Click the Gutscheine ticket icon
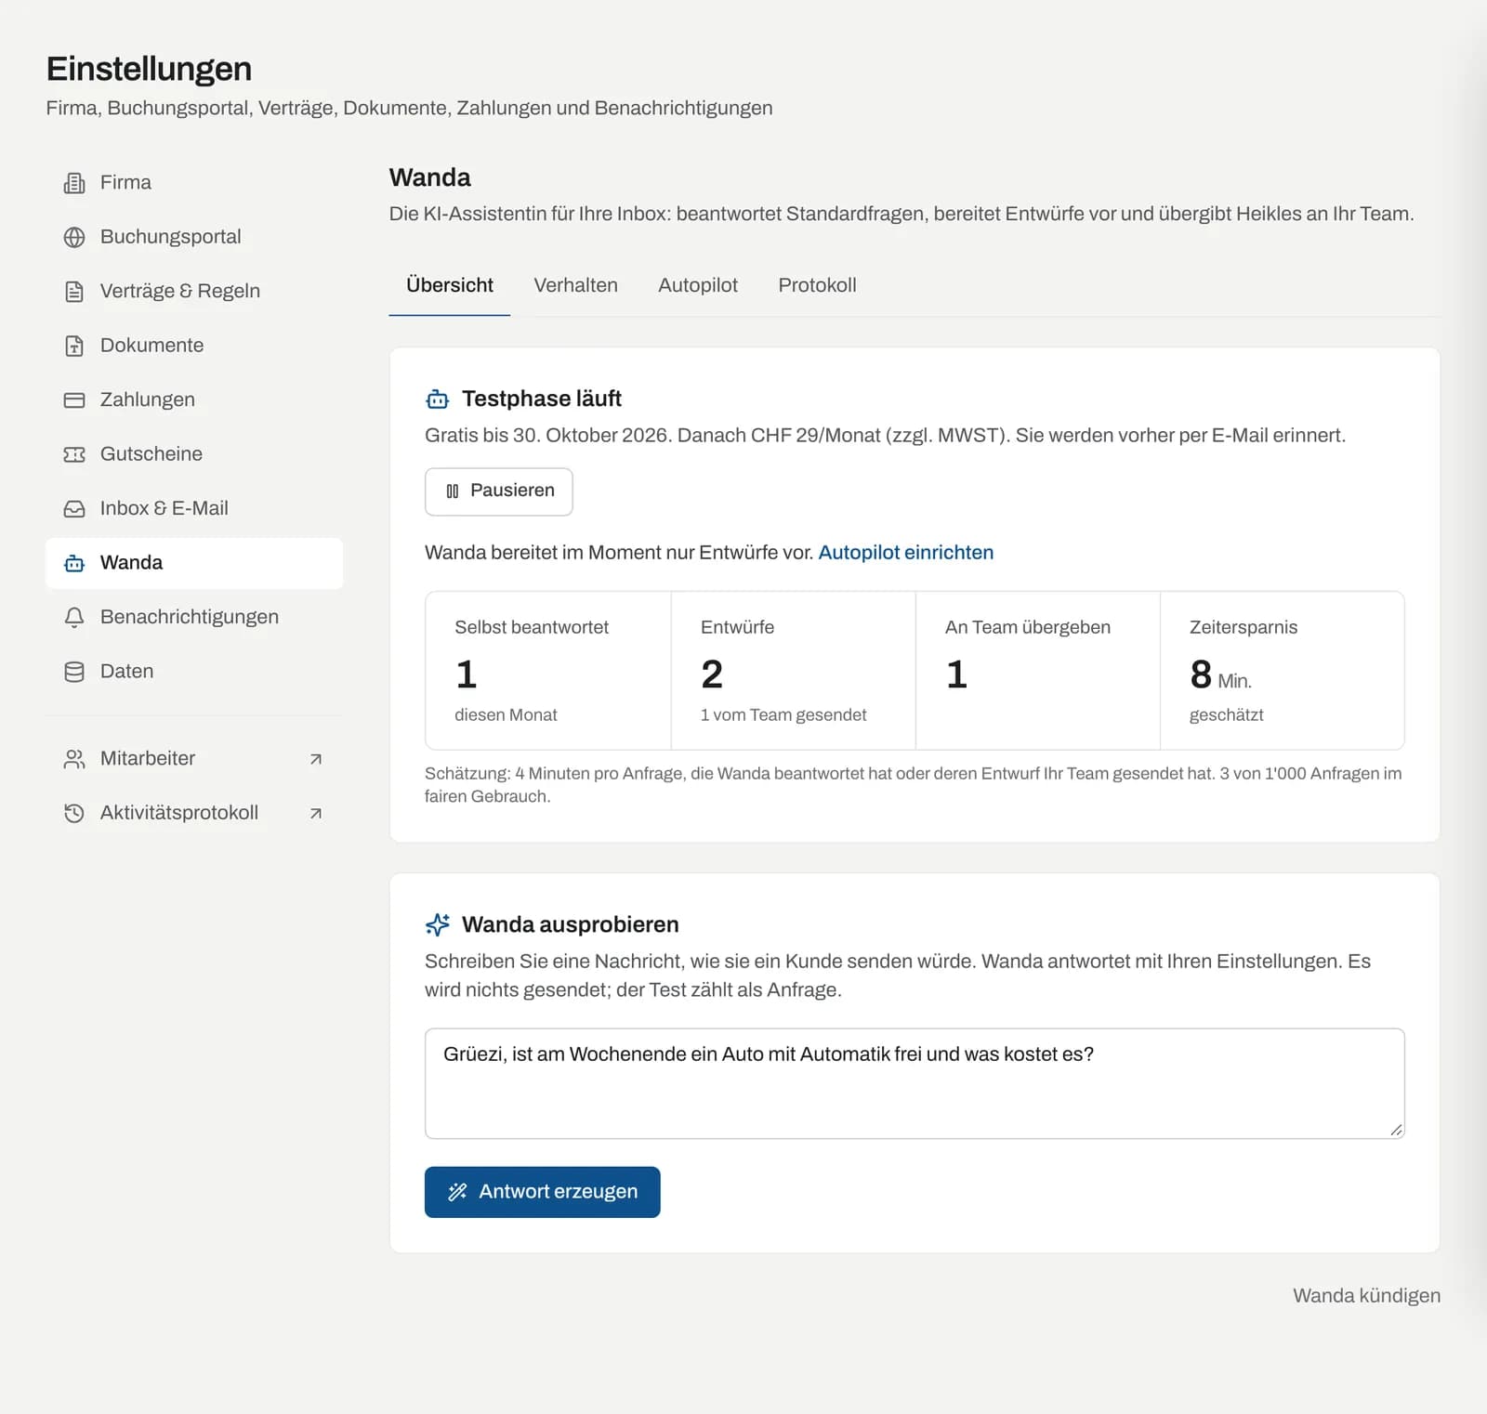1487x1414 pixels. pos(74,454)
